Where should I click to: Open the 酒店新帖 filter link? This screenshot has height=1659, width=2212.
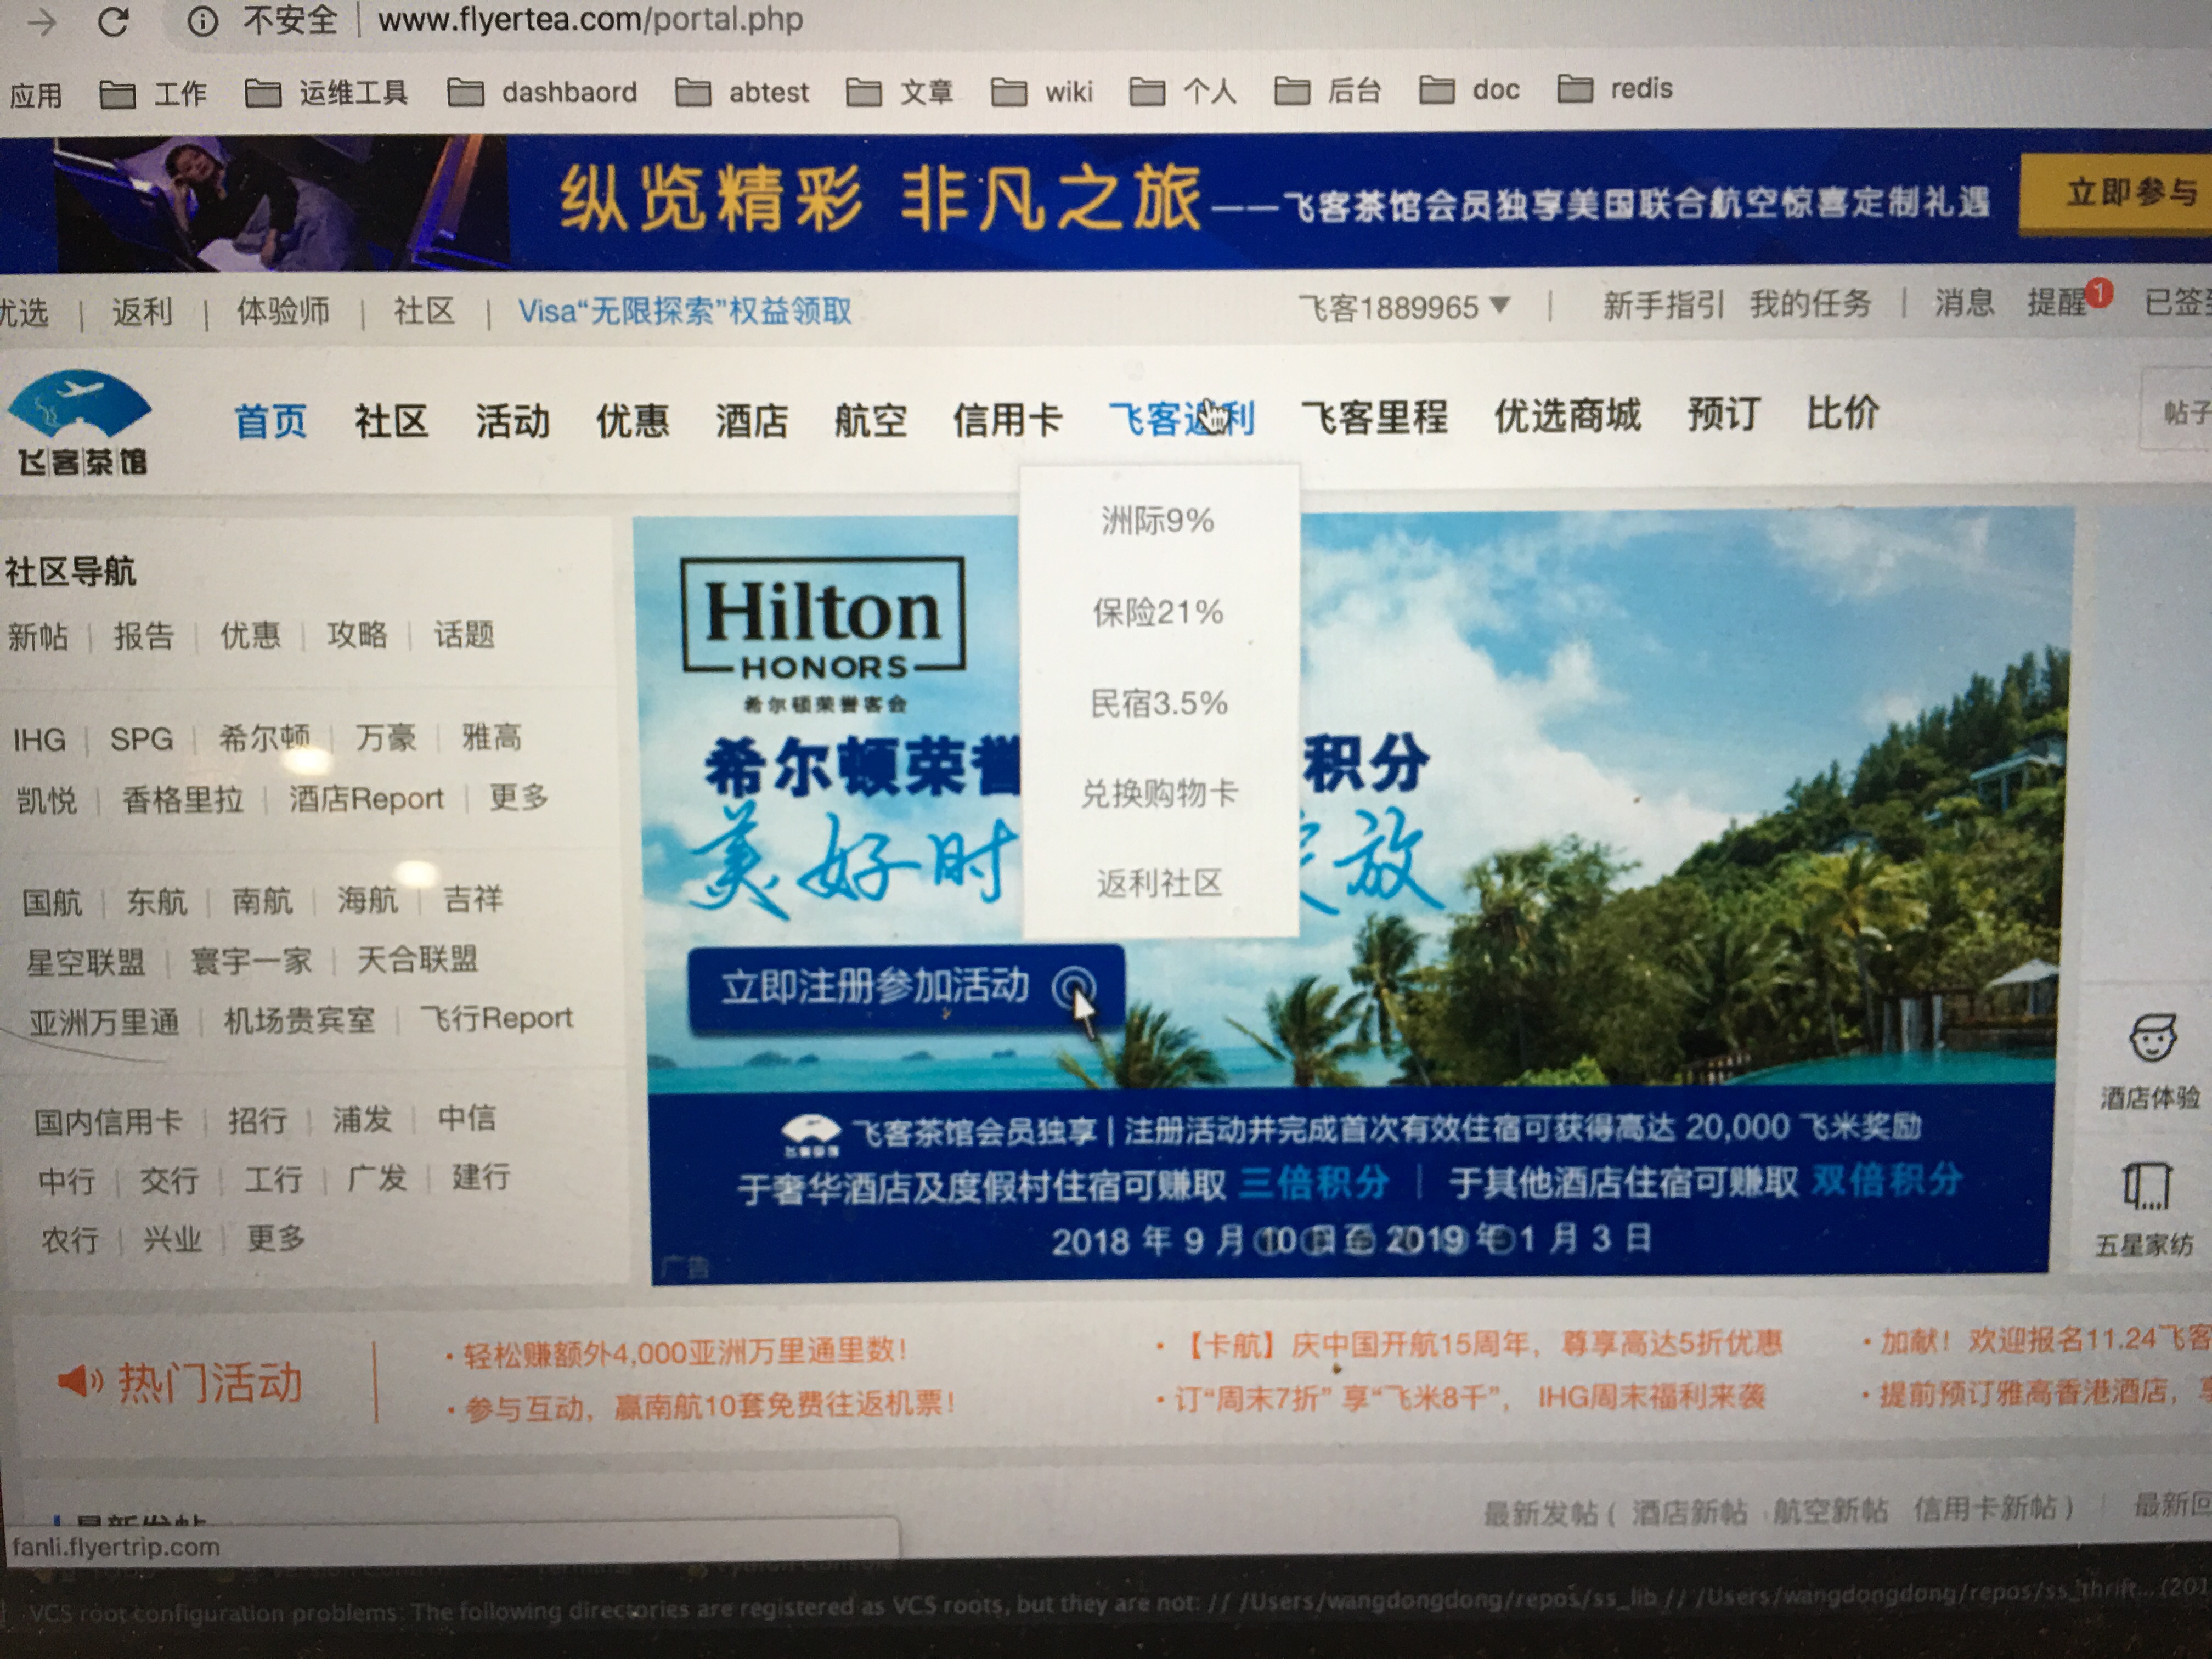[x=1689, y=1511]
